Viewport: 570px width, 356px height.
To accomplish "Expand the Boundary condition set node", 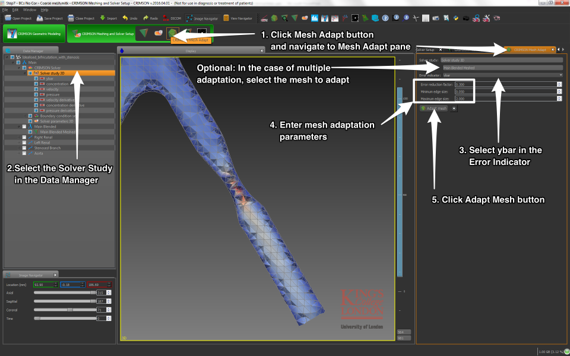I will pos(24,116).
